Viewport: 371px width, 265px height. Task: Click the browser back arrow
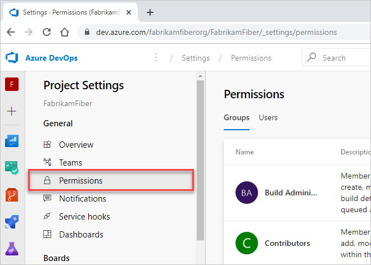(x=11, y=32)
